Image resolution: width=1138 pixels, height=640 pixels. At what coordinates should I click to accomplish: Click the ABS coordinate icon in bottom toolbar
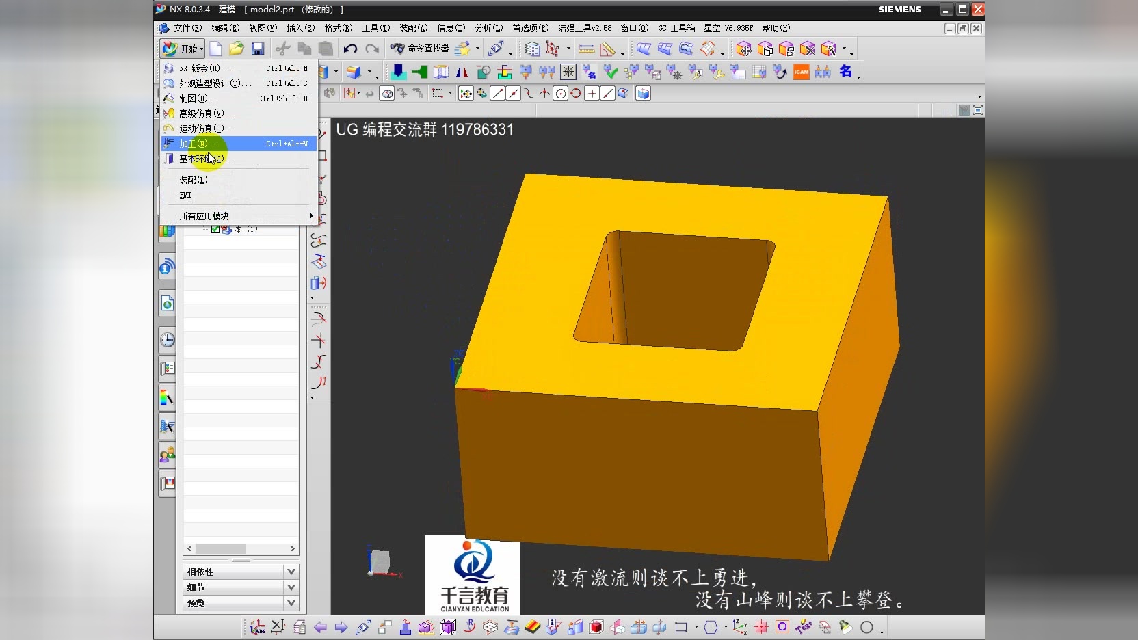[x=257, y=627]
